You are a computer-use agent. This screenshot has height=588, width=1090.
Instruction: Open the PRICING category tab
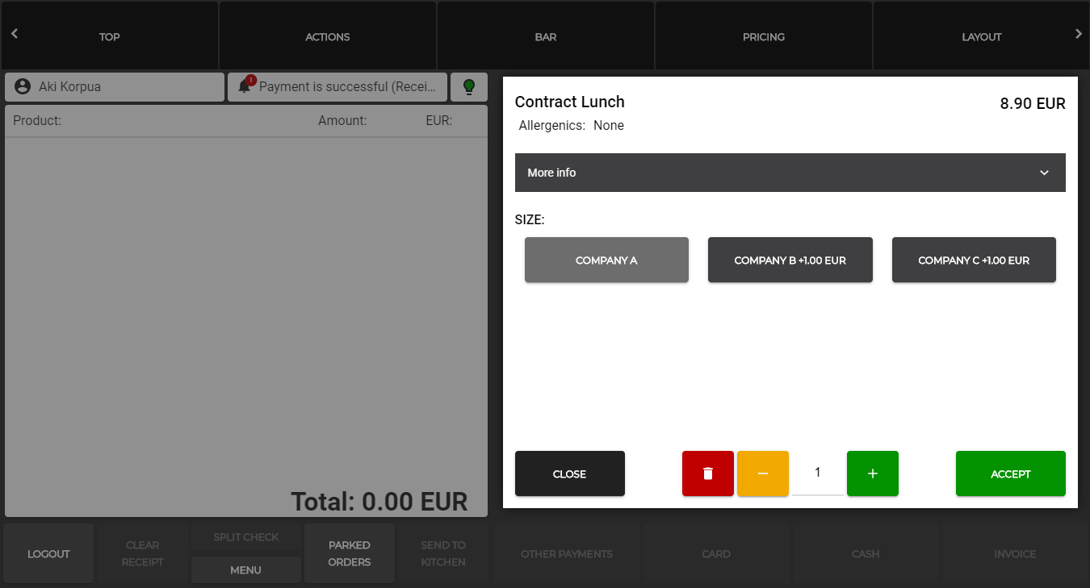[764, 36]
